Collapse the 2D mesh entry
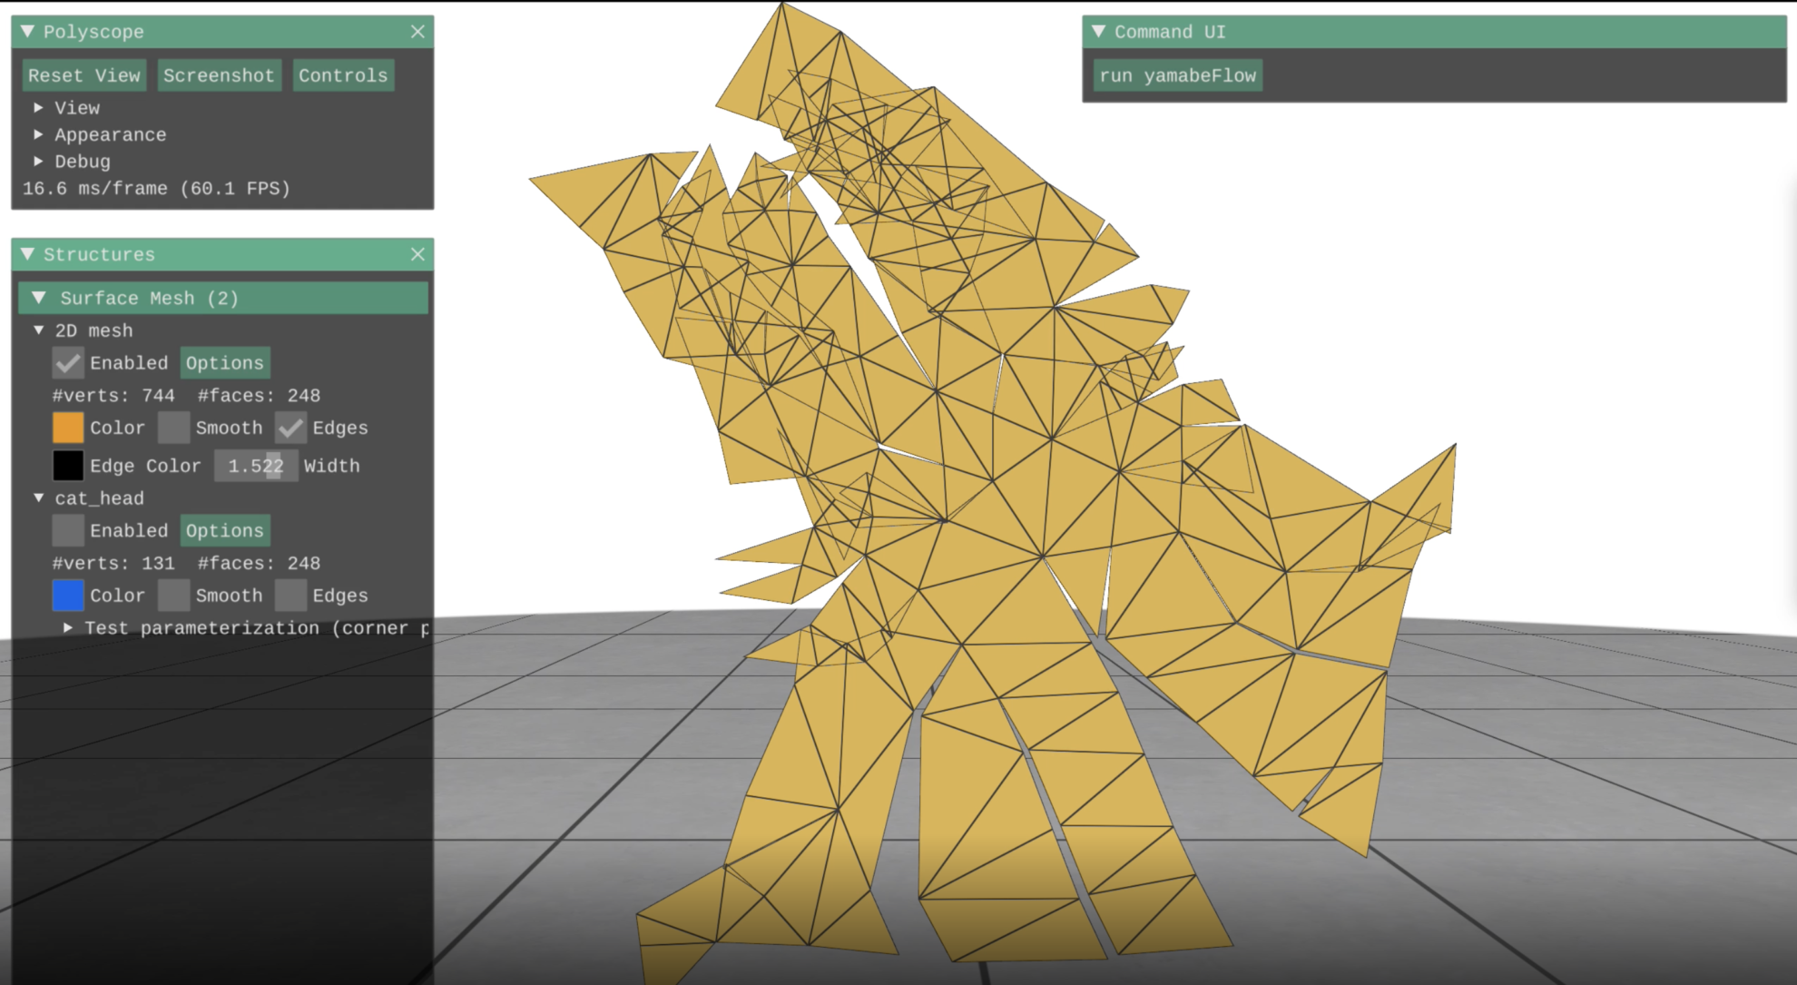Viewport: 1797px width, 985px height. click(37, 330)
